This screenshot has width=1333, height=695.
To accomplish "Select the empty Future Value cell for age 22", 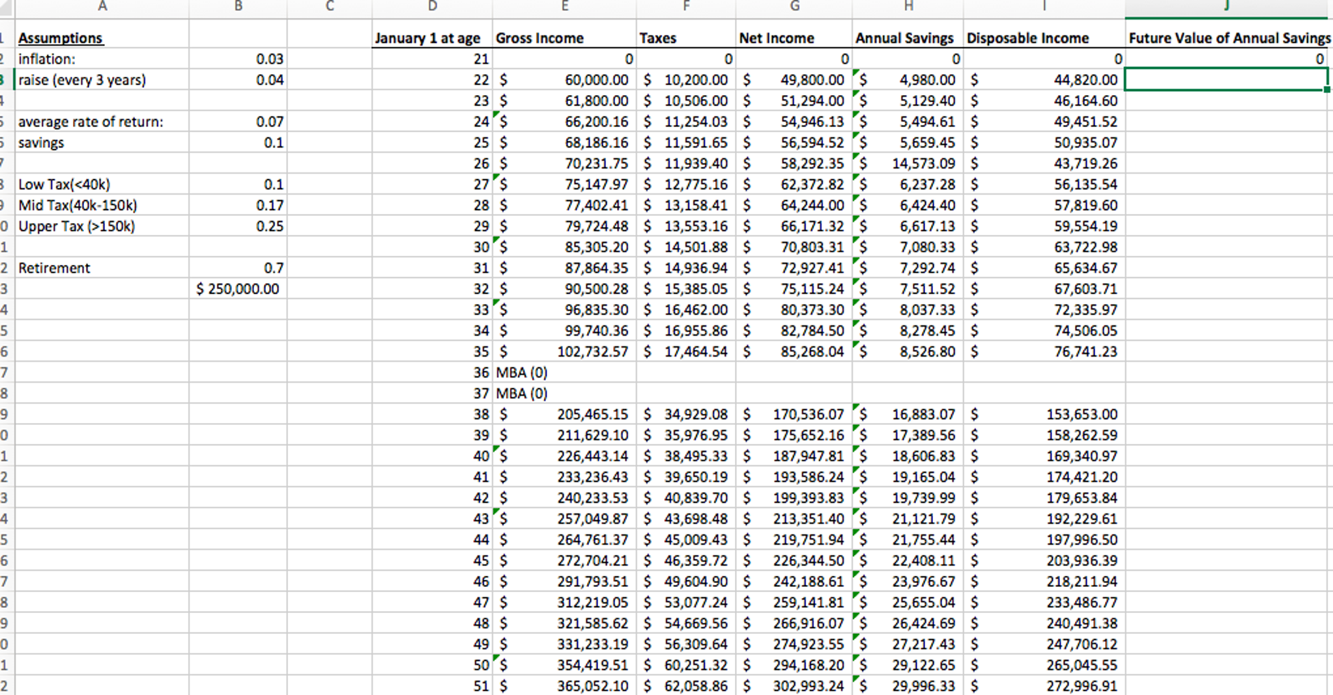I will click(1225, 79).
